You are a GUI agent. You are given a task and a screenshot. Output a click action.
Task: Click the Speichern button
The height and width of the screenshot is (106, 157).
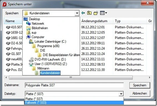click(140, 85)
